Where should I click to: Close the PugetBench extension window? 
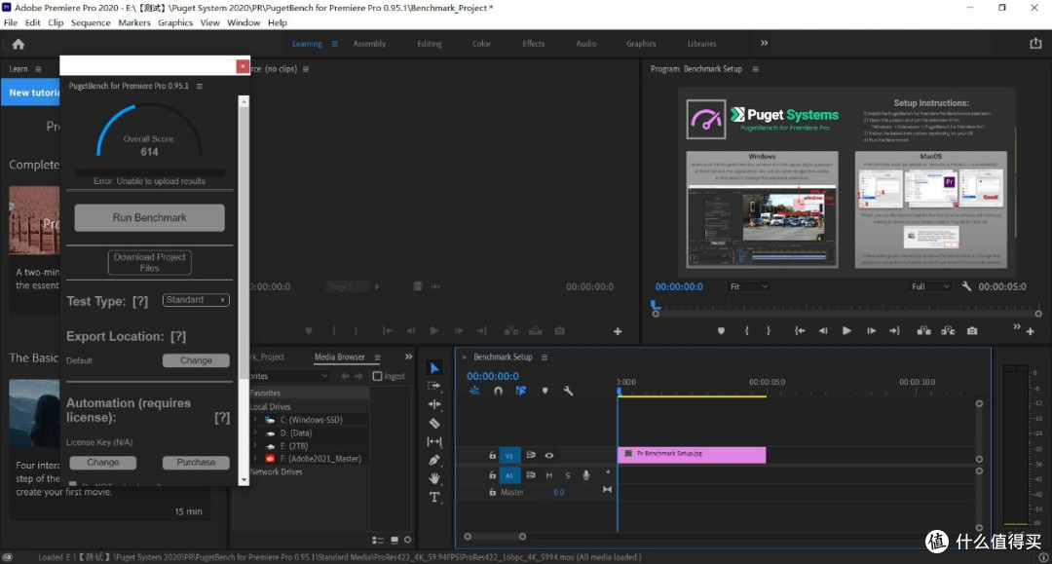click(x=243, y=65)
